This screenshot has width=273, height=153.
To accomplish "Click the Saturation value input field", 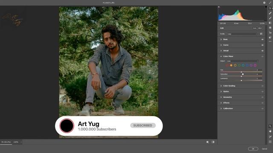I will point(259,74).
